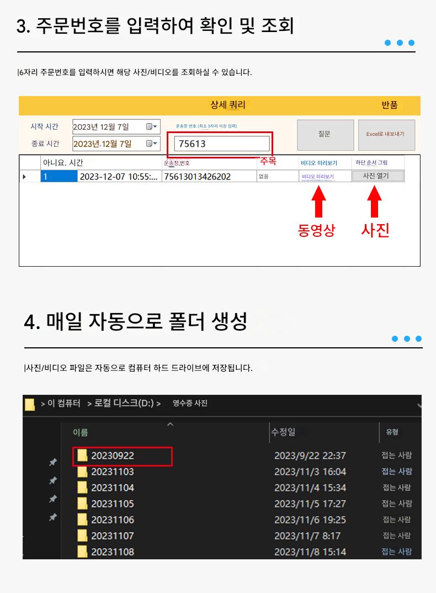Switch to the 상세 쿼리 tab

click(228, 105)
